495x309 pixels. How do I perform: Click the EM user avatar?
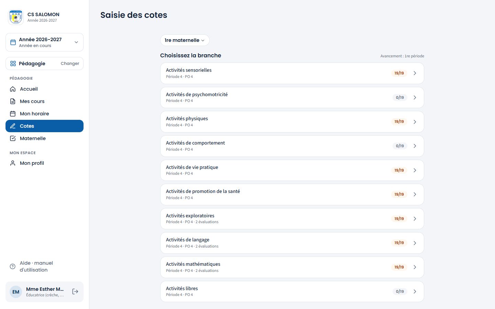[x=16, y=292]
